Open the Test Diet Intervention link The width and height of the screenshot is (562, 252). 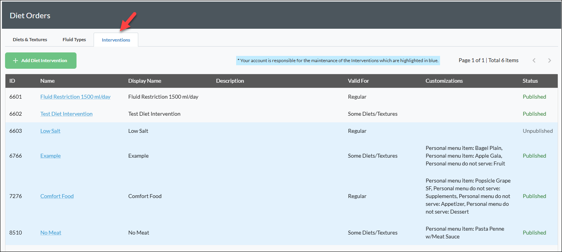pos(66,114)
